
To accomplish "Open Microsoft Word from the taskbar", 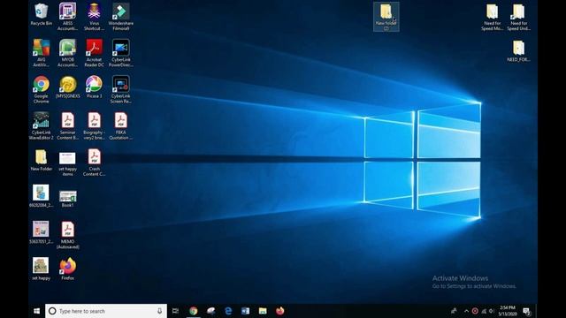I will click(x=246, y=311).
